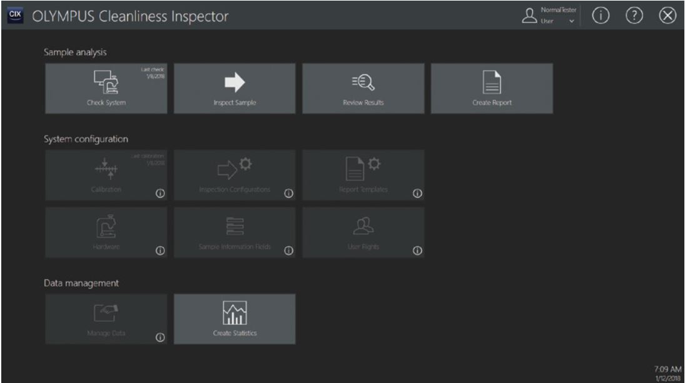This screenshot has width=685, height=383.
Task: Open Report Templates tile
Action: [x=363, y=176]
